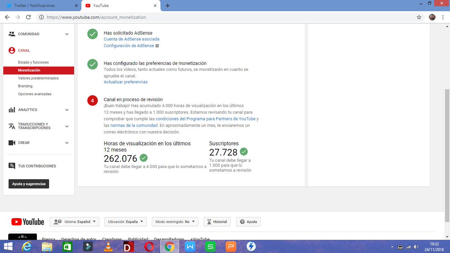Open File Explorer from taskbar
450x253 pixels.
coord(47,247)
